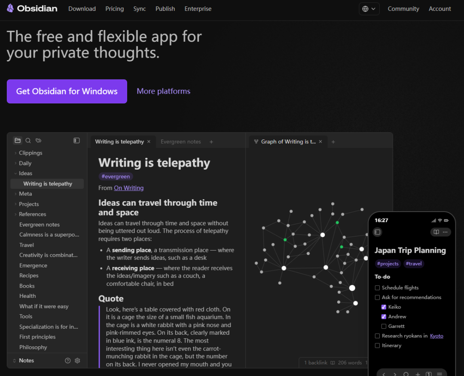The image size is (464, 376).
Task: Uncheck the Keiko checkbox
Action: (384, 307)
